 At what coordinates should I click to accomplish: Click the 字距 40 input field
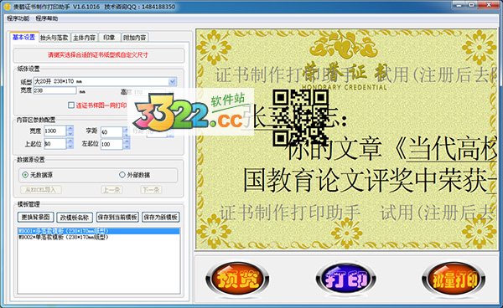pyautogui.click(x=111, y=132)
